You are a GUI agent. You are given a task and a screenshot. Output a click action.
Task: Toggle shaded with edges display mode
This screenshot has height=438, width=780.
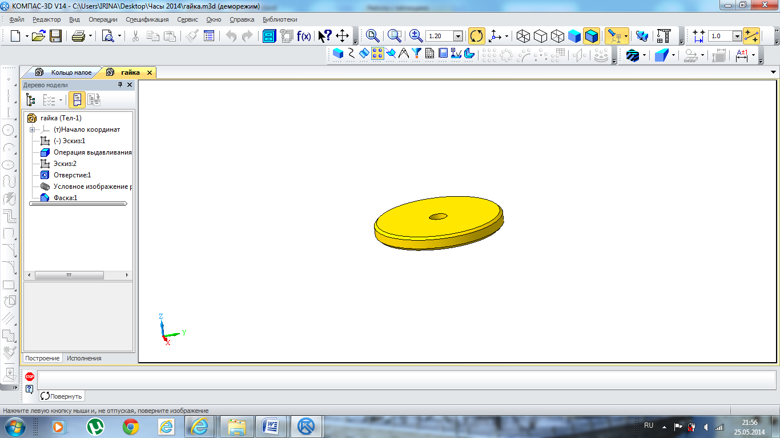point(592,36)
